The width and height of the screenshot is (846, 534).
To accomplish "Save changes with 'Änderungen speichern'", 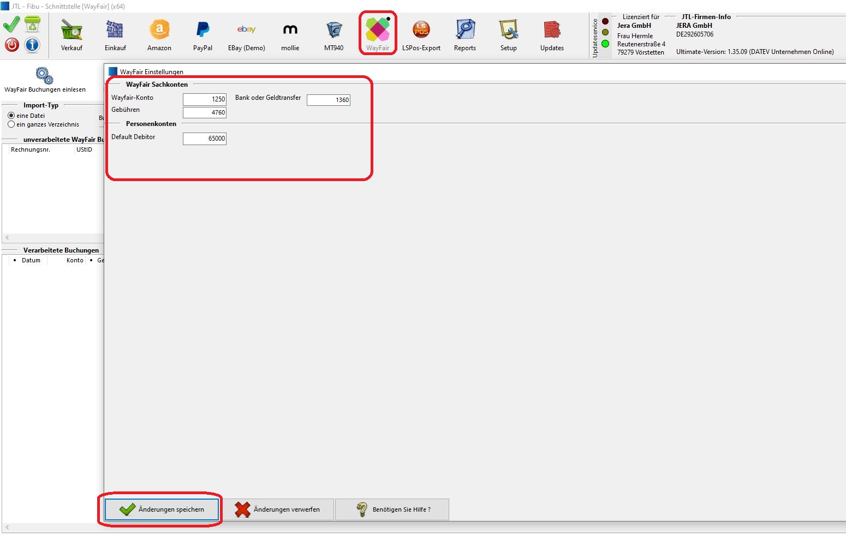I will click(162, 509).
